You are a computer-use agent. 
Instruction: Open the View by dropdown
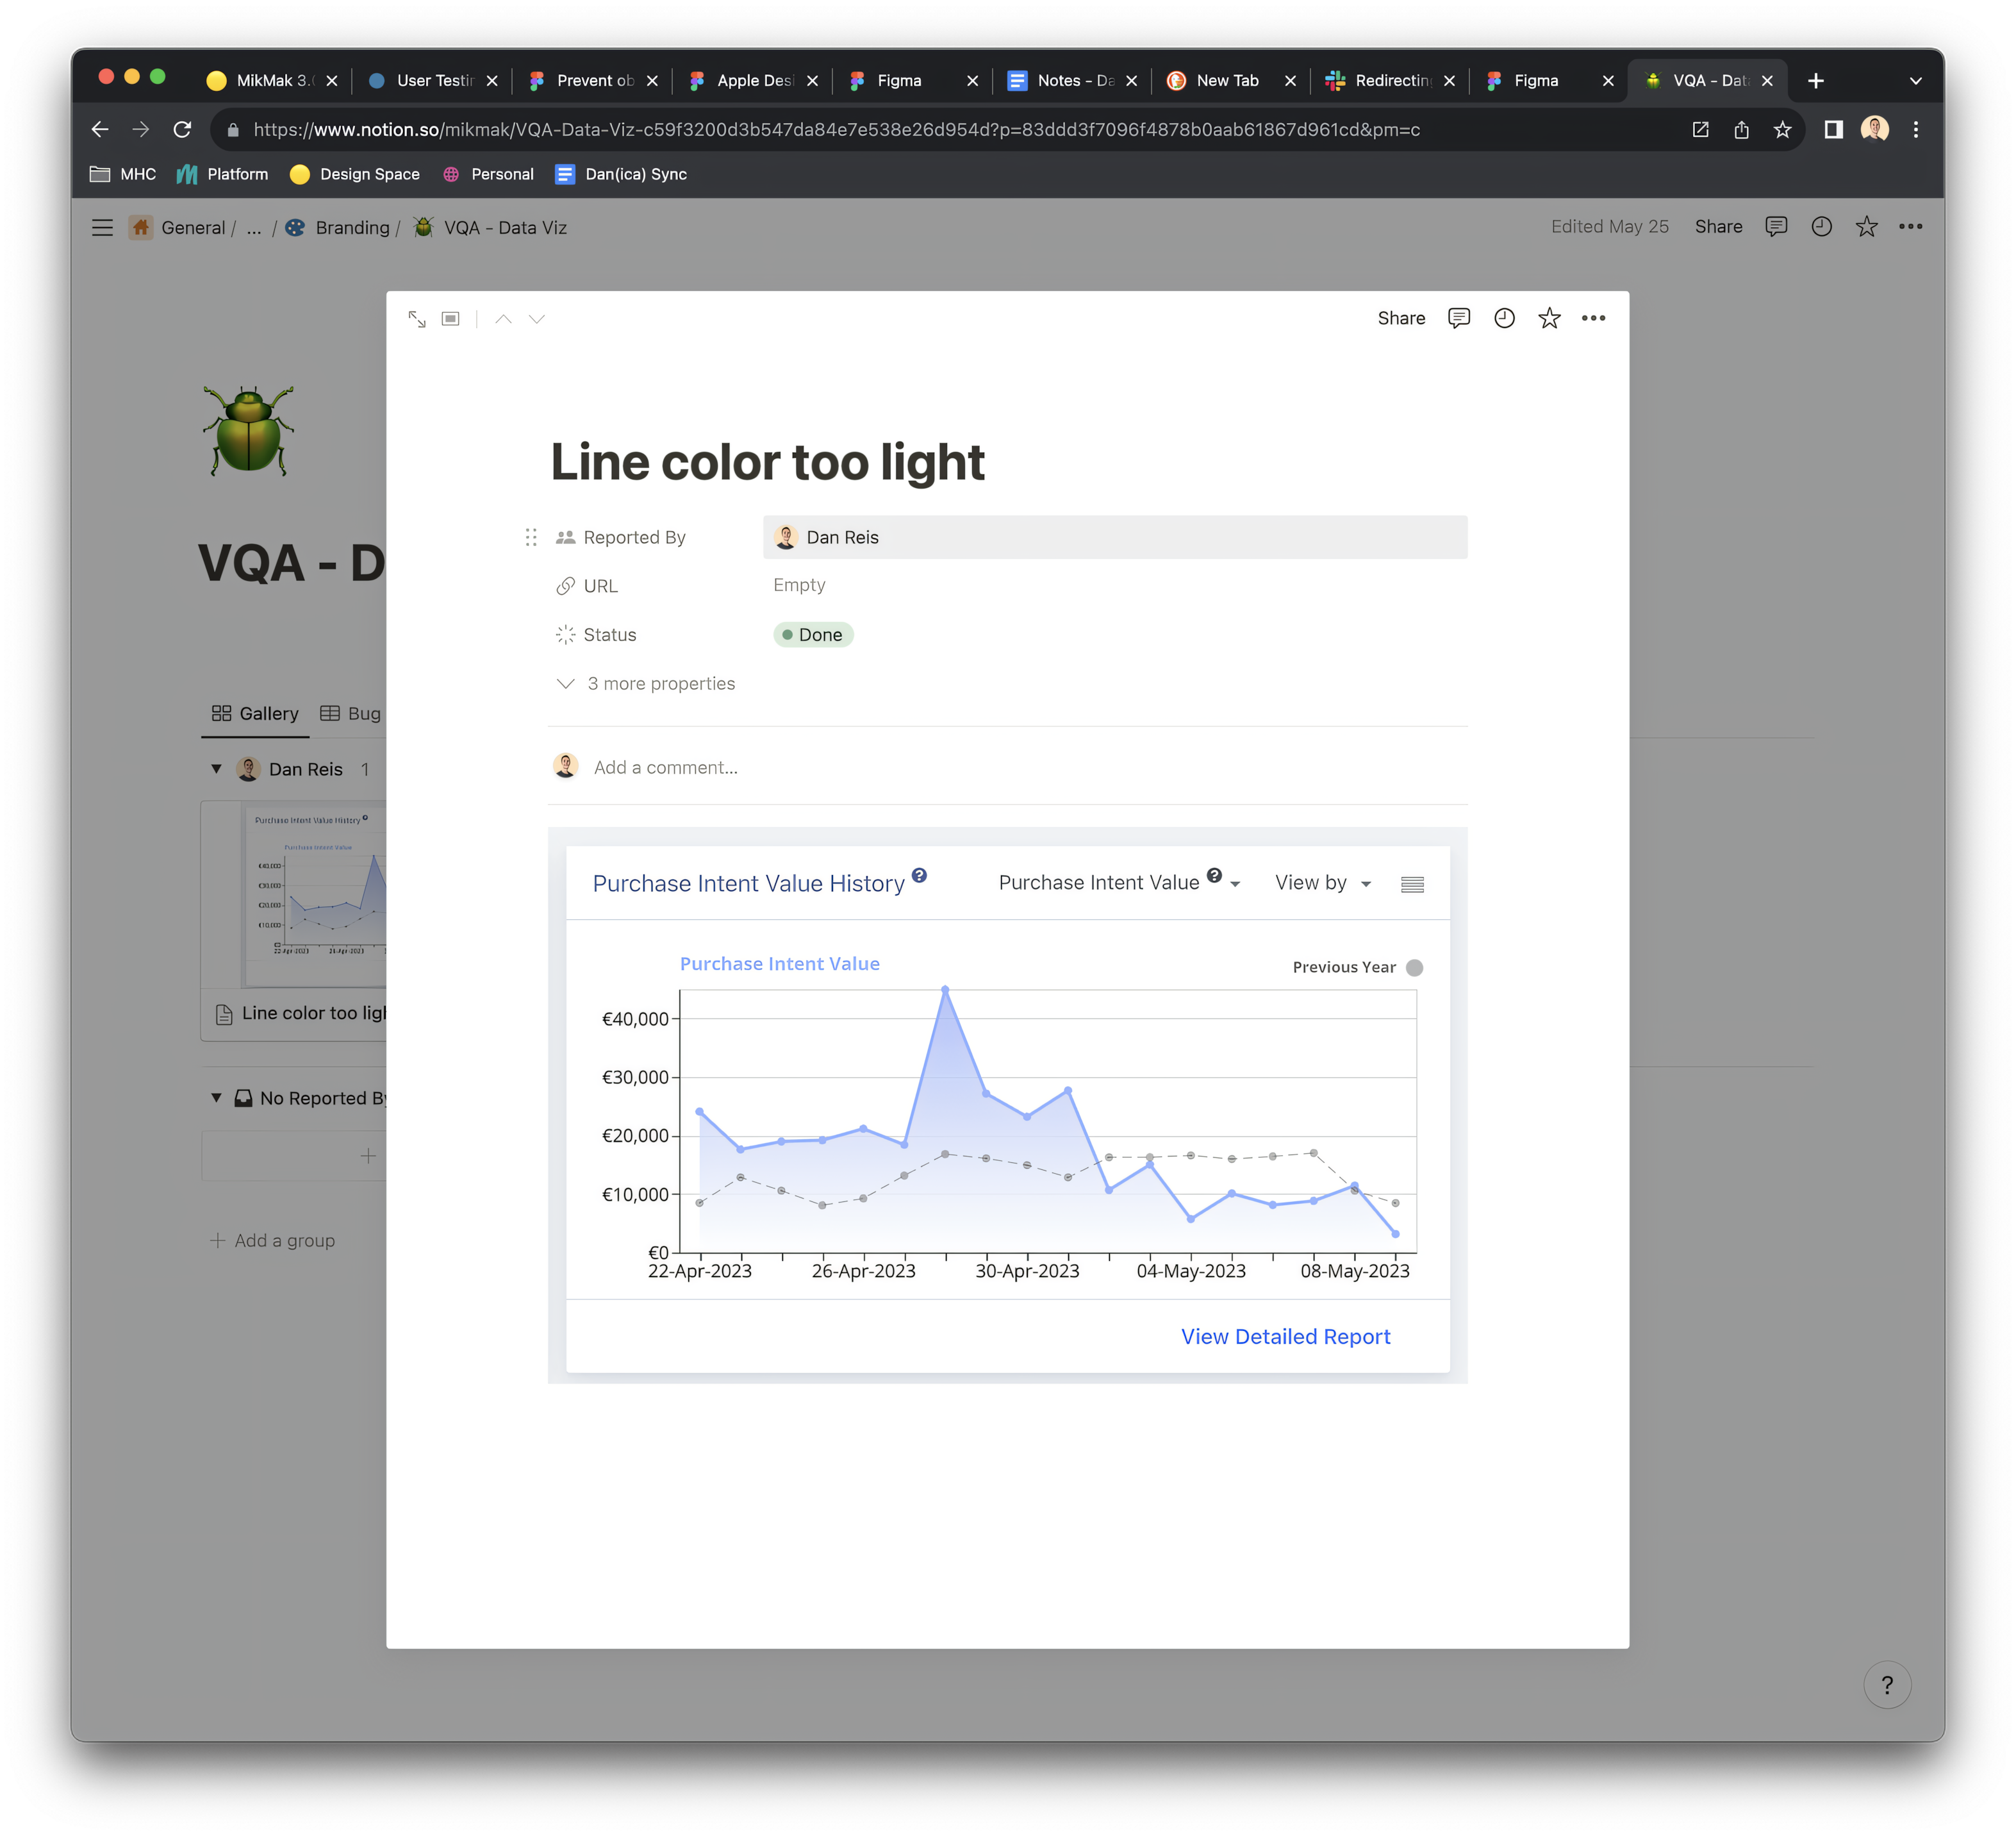click(x=1322, y=883)
